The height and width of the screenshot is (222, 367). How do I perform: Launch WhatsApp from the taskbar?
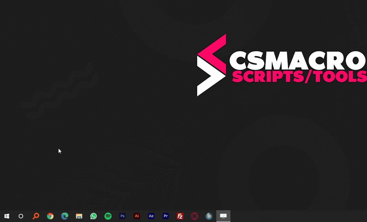94,216
